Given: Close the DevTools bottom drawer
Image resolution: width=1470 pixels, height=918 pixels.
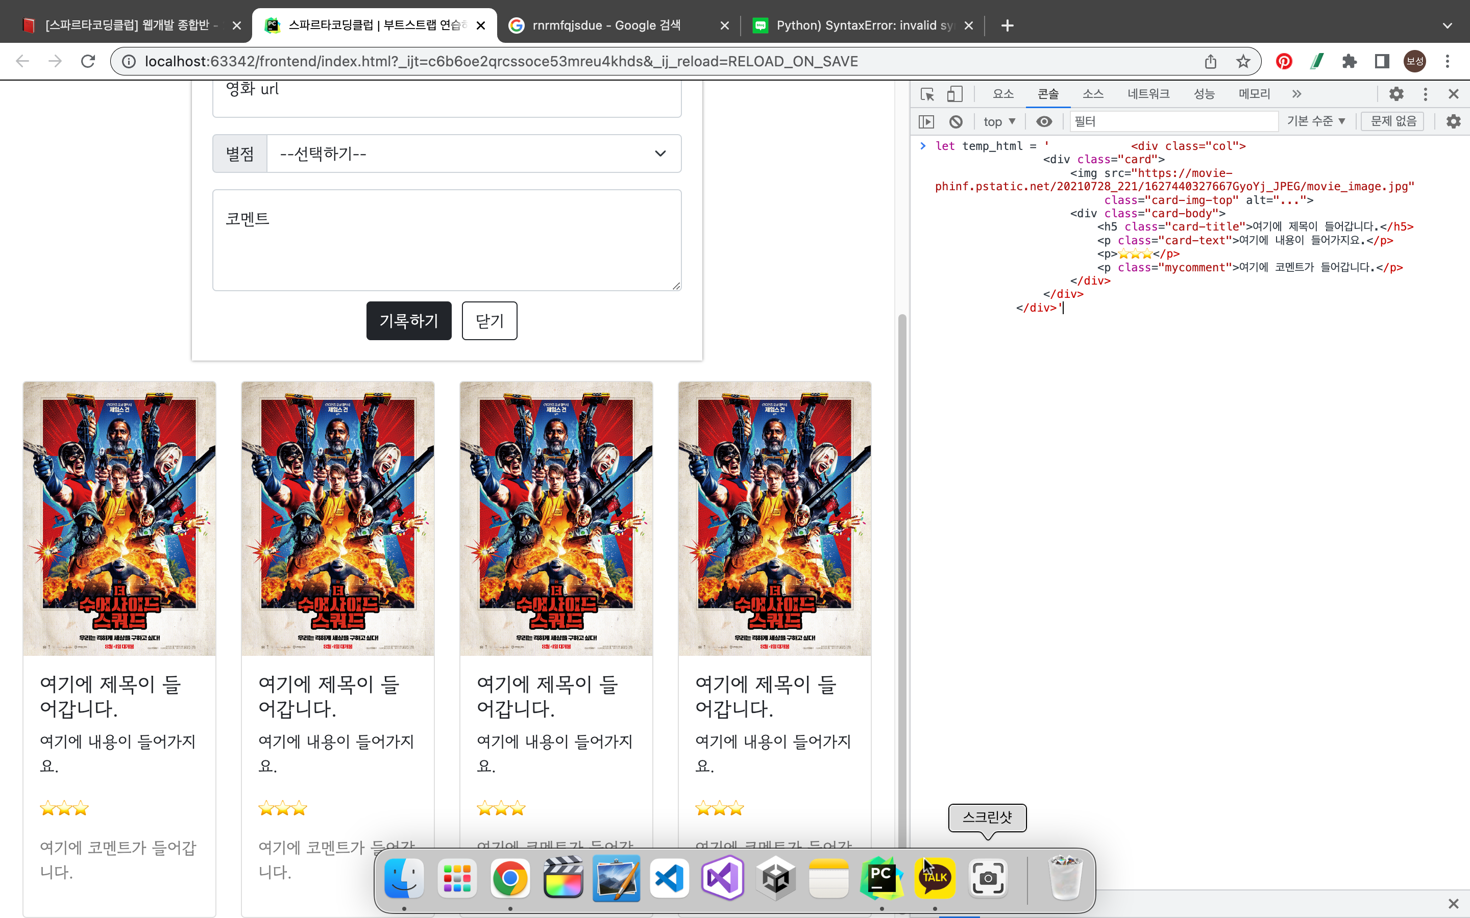Looking at the screenshot, I should pos(1454,903).
